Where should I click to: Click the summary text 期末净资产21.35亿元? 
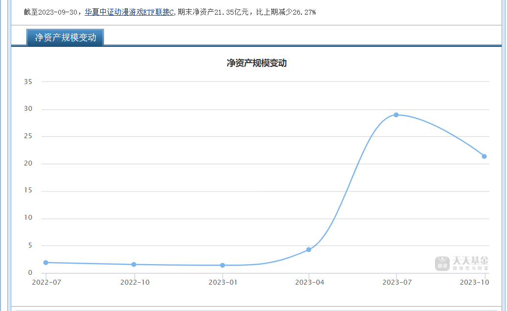[213, 12]
